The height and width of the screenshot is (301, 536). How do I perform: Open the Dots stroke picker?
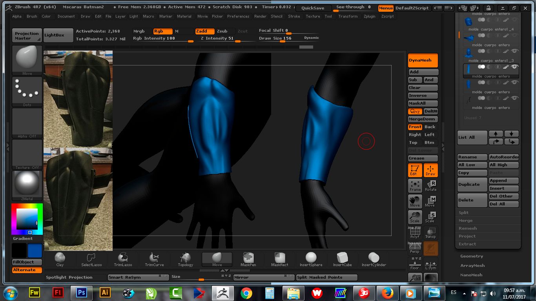[27, 91]
